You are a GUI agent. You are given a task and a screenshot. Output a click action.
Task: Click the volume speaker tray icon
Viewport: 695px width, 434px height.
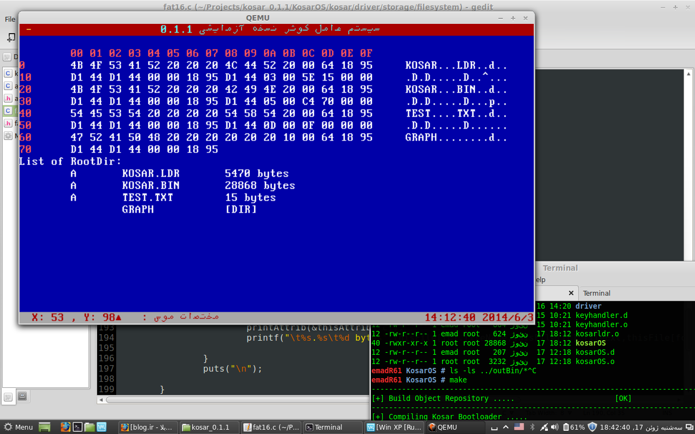click(554, 427)
